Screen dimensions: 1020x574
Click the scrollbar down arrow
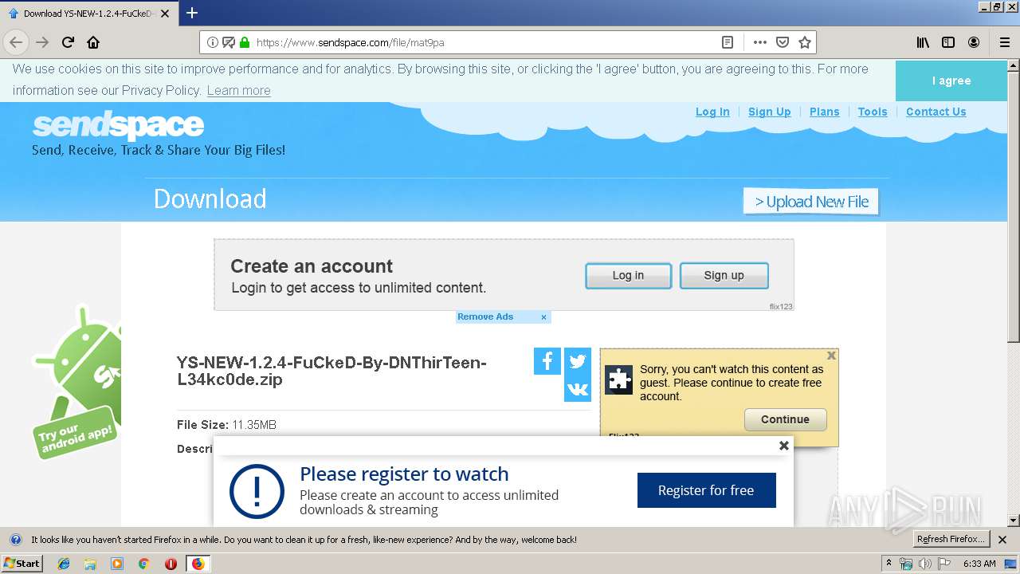(1014, 521)
